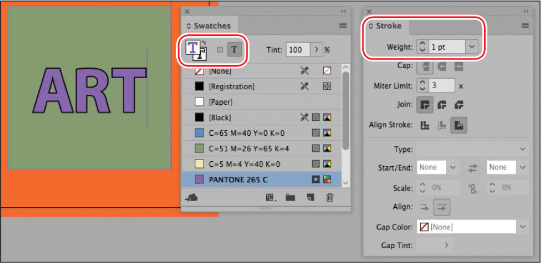
Task: Open the Weight dropdown in Stroke
Action: point(472,47)
